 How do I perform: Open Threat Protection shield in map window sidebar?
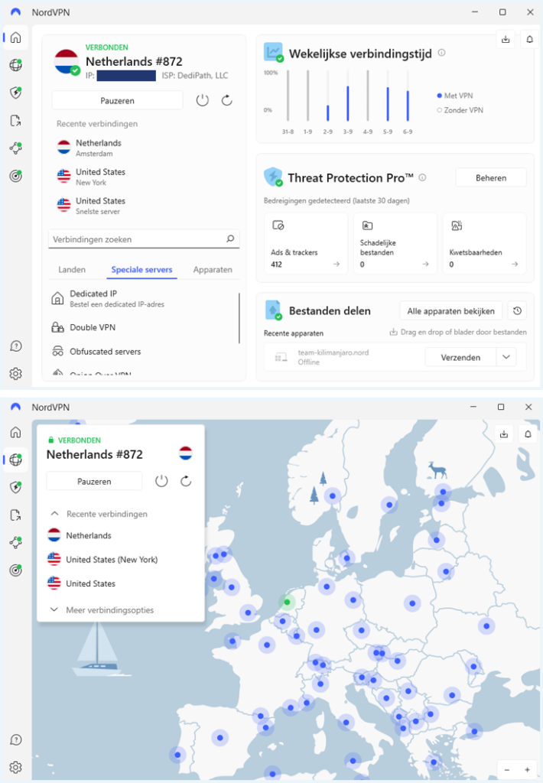pyautogui.click(x=16, y=487)
